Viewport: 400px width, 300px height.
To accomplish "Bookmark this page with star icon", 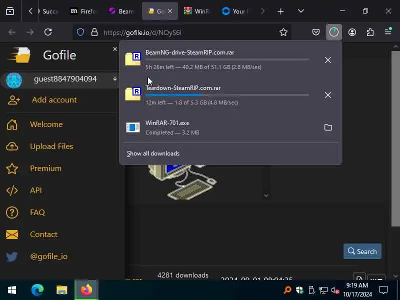I will coord(283,32).
